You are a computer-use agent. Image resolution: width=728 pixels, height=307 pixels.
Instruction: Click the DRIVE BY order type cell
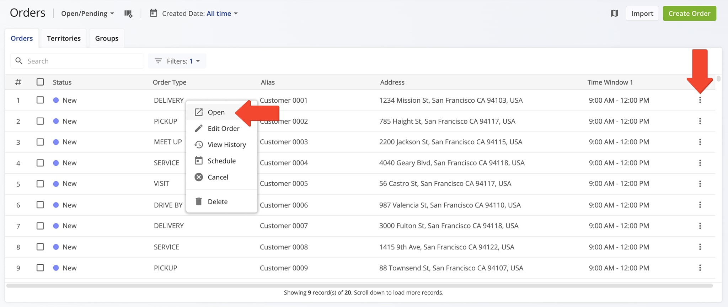point(168,205)
